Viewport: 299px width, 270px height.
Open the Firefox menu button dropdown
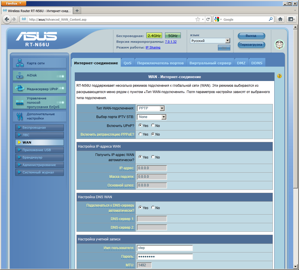(x=14, y=3)
